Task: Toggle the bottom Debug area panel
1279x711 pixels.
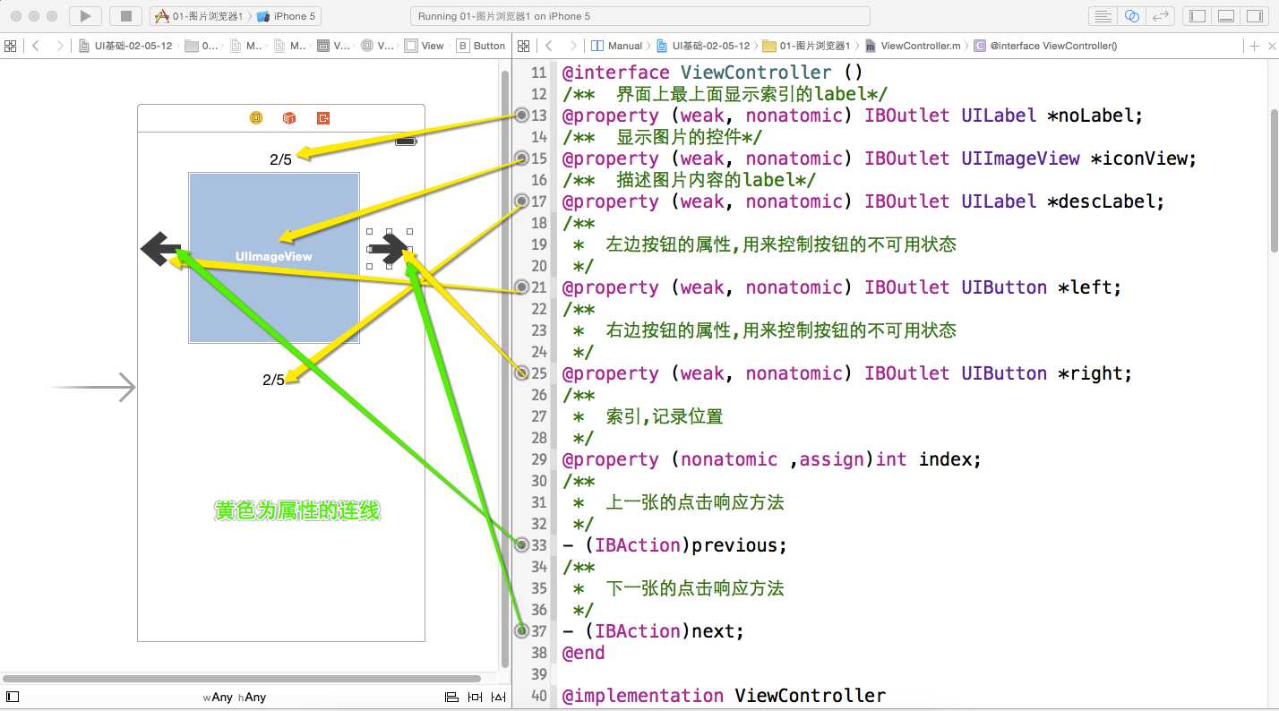Action: point(1227,16)
